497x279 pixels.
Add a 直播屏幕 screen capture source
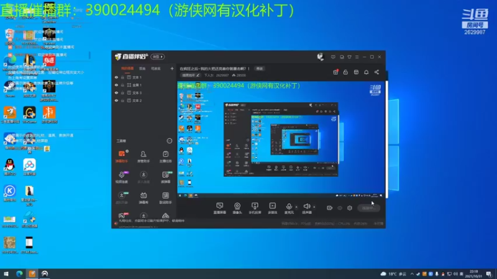point(220,208)
